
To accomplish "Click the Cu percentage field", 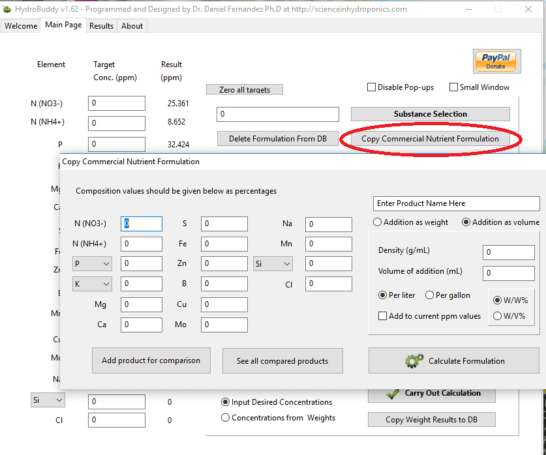I will [224, 304].
